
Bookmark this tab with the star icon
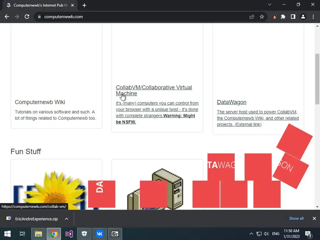pos(262,17)
